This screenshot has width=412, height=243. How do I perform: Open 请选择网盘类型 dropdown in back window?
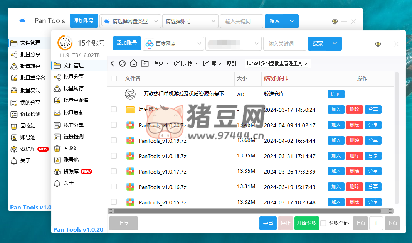130,21
